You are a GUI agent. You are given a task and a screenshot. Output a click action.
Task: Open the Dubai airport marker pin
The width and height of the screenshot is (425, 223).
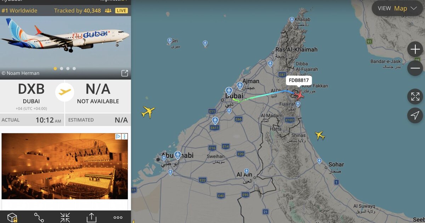click(229, 91)
